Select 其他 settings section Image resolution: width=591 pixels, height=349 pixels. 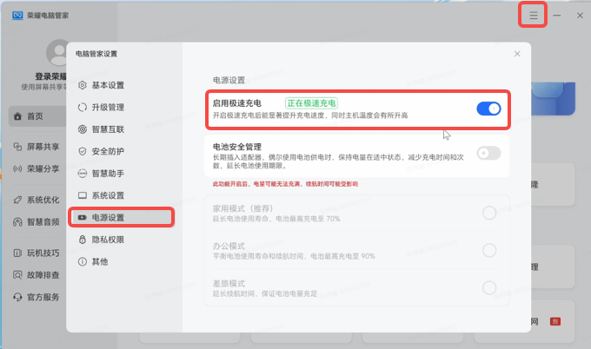[99, 261]
